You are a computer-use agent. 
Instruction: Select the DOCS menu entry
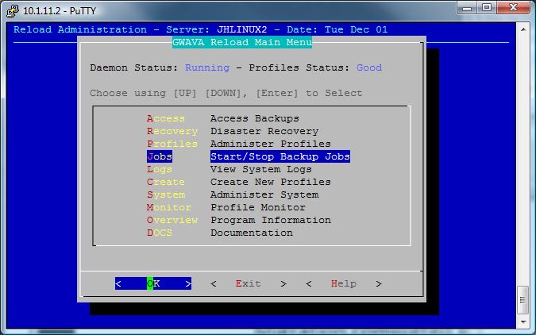point(160,233)
